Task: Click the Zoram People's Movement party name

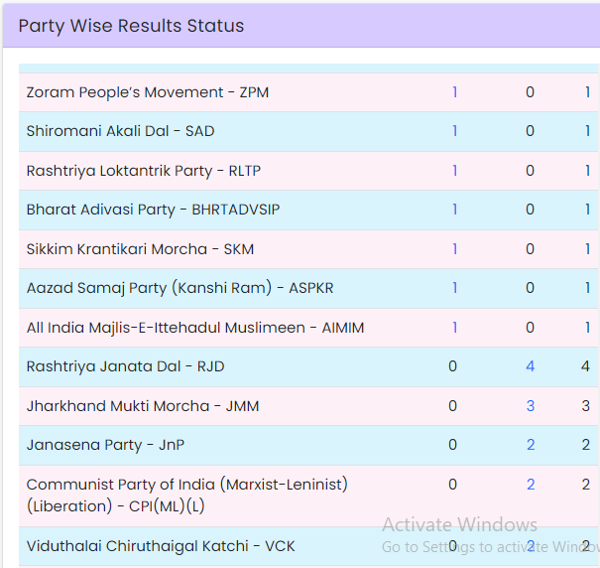Action: click(x=148, y=92)
